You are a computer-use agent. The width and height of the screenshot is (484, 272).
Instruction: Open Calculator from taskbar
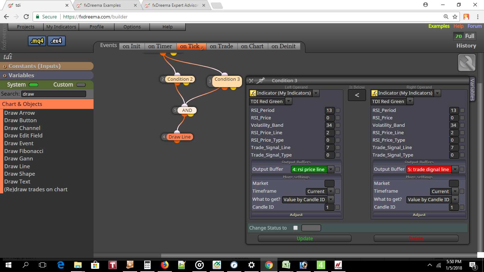pos(147,265)
